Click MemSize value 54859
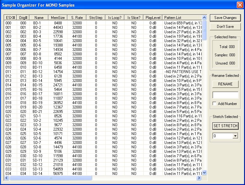Viewport: 245px width, 185px height. (58, 169)
